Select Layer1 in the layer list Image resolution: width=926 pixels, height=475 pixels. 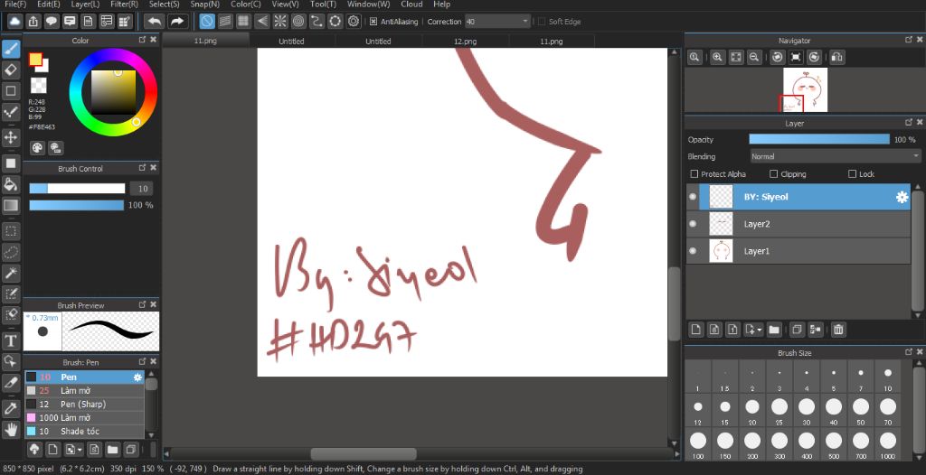(x=798, y=251)
